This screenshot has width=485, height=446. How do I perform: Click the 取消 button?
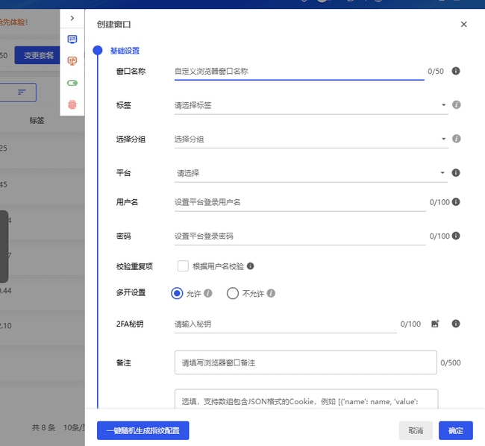pyautogui.click(x=416, y=430)
